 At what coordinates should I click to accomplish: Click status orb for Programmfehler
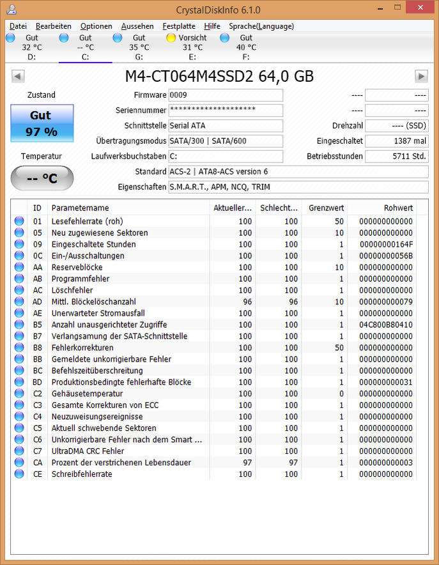click(19, 279)
